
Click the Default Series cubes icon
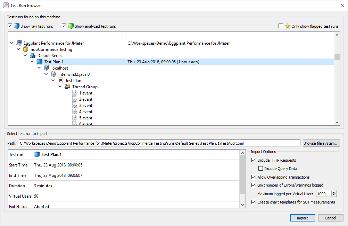coord(33,55)
